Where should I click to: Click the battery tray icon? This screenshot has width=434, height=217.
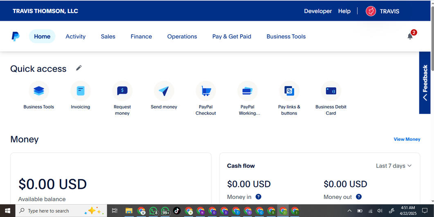pos(360,211)
